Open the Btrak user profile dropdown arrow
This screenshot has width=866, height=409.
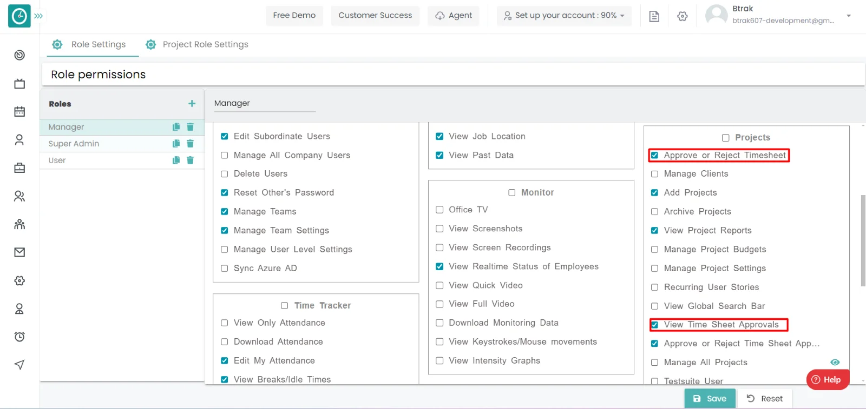[848, 16]
